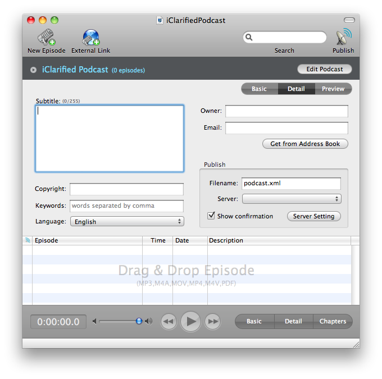Open the Language dropdown
The height and width of the screenshot is (379, 382).
click(x=126, y=222)
